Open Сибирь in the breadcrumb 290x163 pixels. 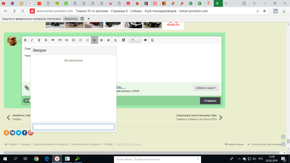click(x=108, y=144)
